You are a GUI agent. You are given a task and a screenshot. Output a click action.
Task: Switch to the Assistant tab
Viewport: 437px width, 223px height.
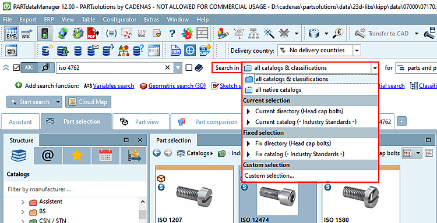pos(20,121)
